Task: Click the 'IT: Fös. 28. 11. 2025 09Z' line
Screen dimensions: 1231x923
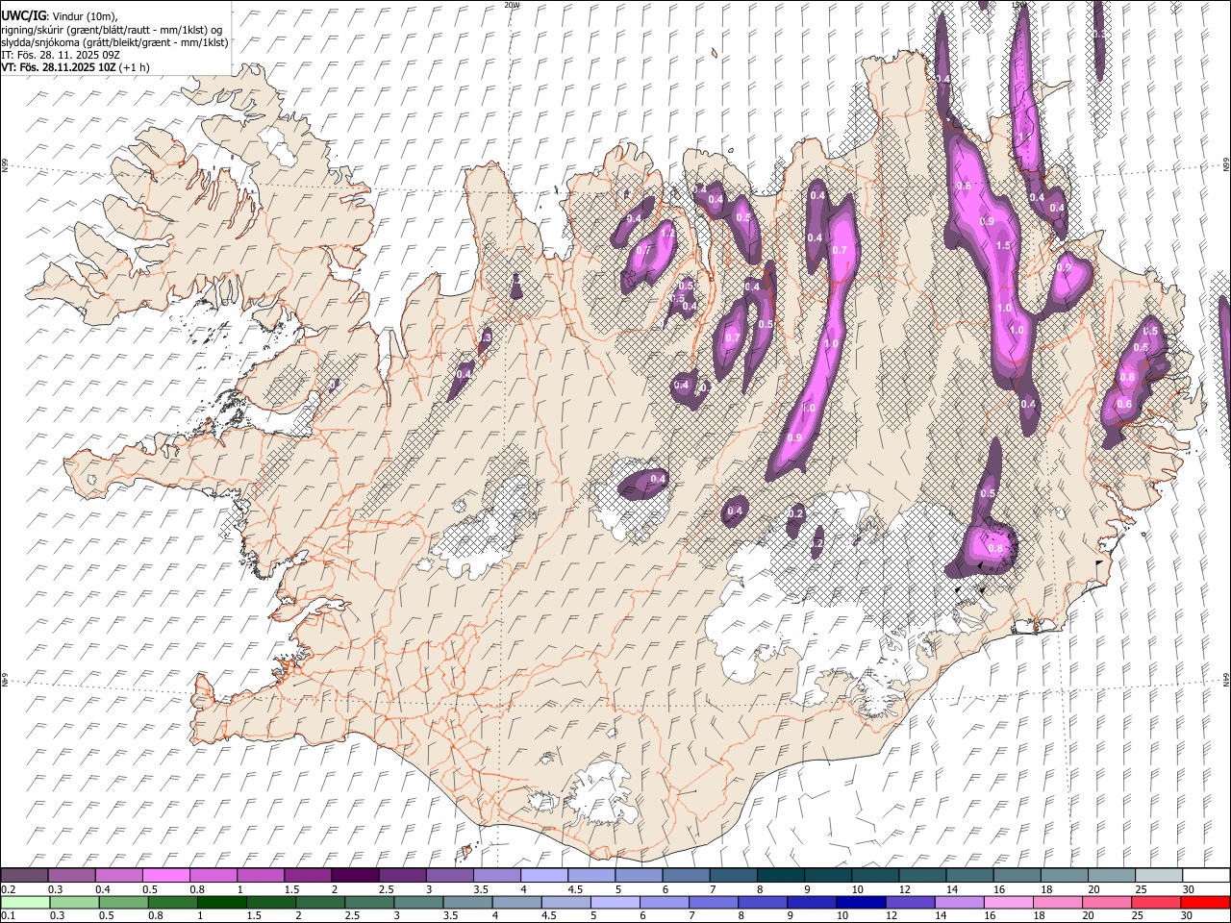Action: click(61, 55)
